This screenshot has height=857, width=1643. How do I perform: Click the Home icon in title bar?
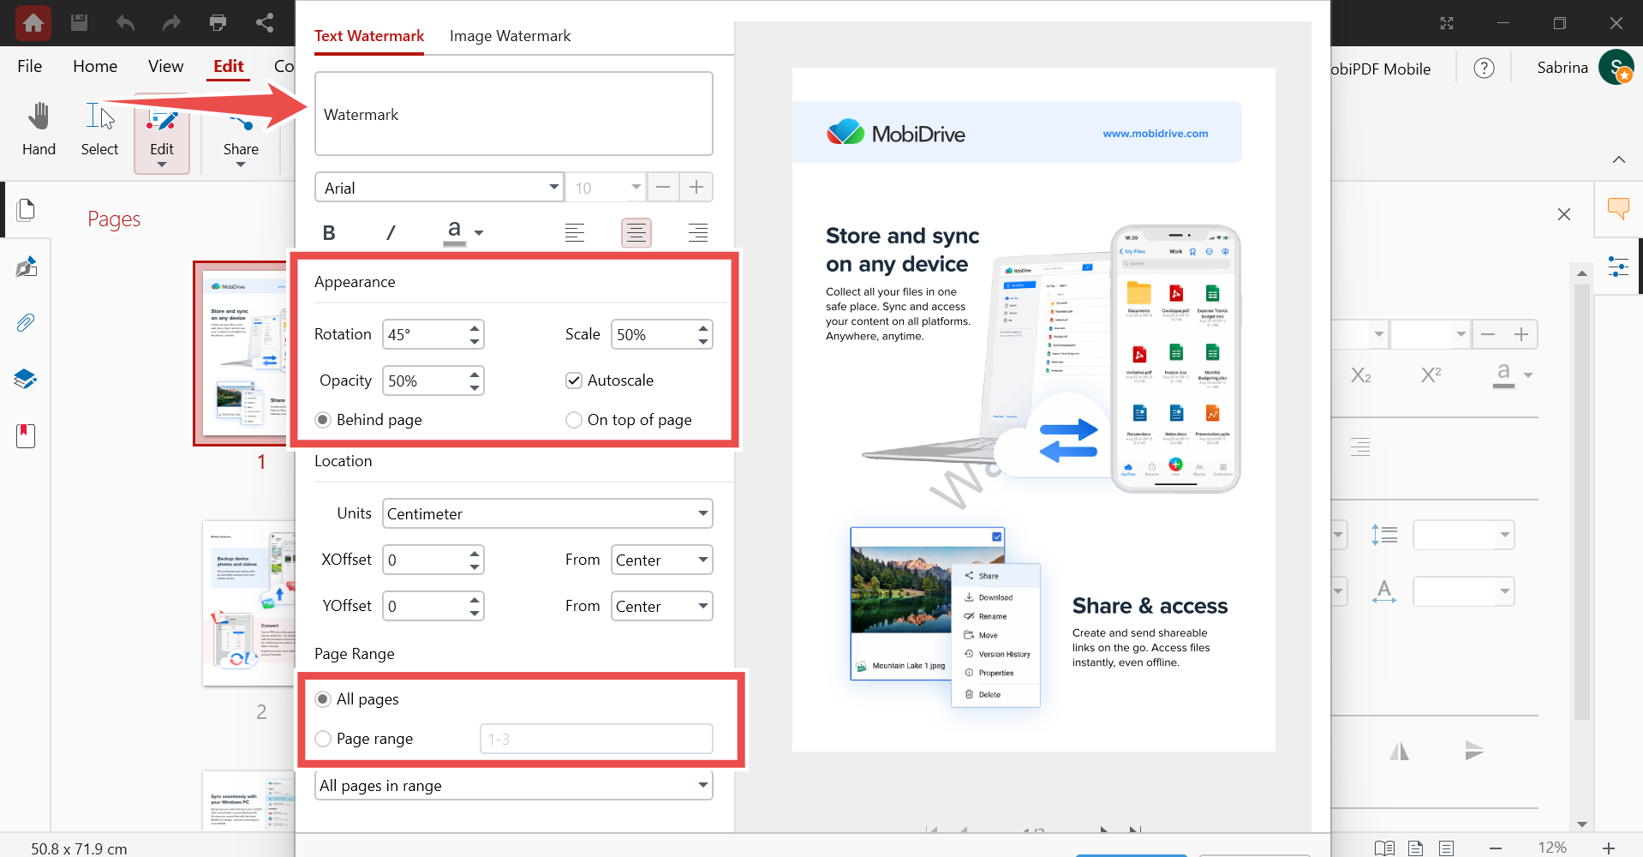(33, 23)
